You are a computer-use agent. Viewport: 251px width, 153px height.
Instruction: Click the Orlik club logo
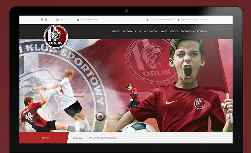click(56, 36)
